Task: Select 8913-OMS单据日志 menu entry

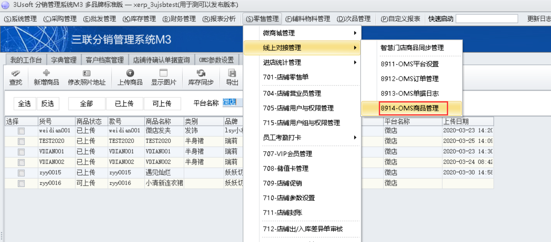Action: click(412, 94)
